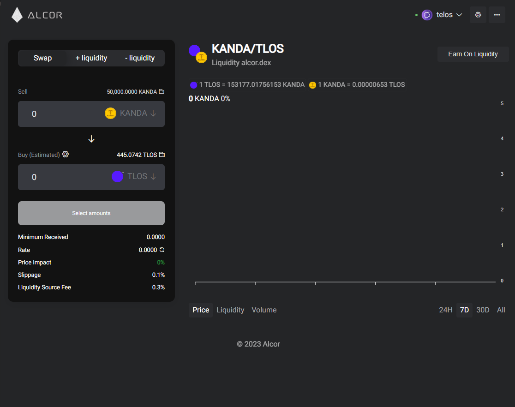
Task: Expand the telos network dropdown chevron
Action: tap(459, 15)
